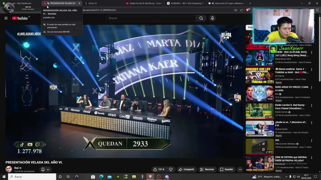Image resolution: width=321 pixels, height=180 pixels.
Task: Open File Explorer from the taskbar
Action: click(134, 177)
